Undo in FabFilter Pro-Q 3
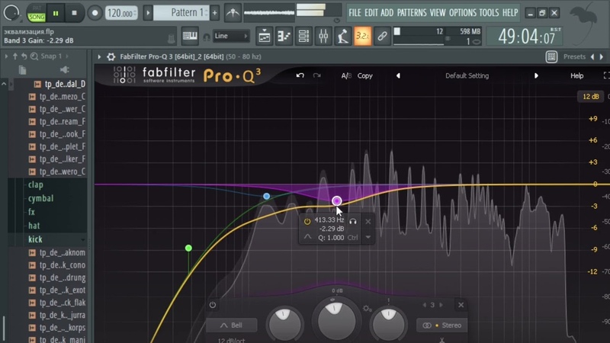This screenshot has height=343, width=610. pyautogui.click(x=300, y=75)
